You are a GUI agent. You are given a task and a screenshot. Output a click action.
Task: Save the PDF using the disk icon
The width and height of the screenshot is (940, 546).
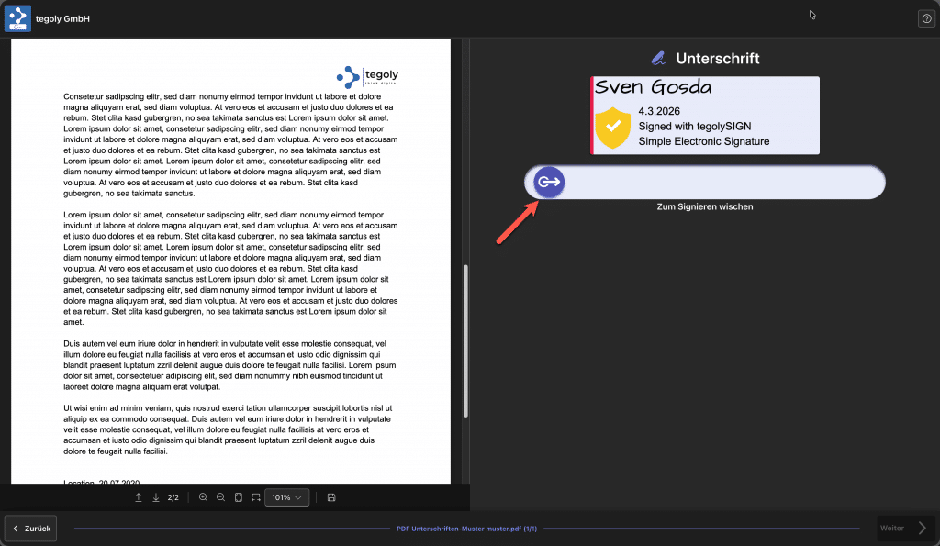tap(330, 497)
